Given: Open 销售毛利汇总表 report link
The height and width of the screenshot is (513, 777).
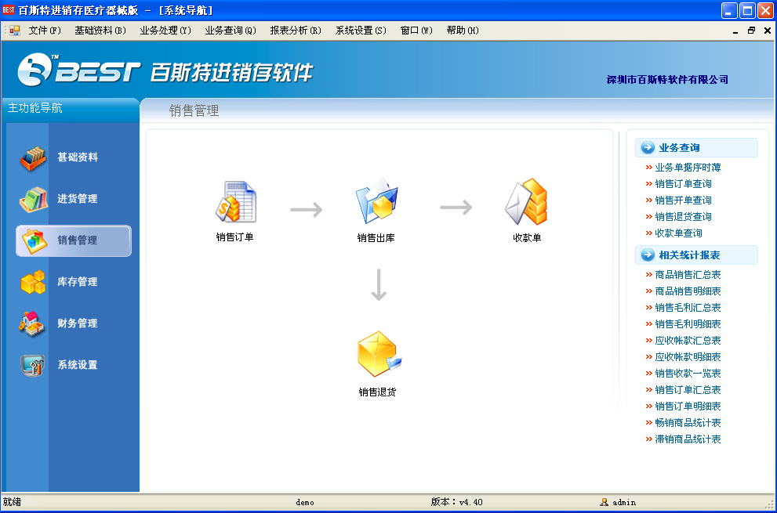Looking at the screenshot, I should (x=688, y=308).
